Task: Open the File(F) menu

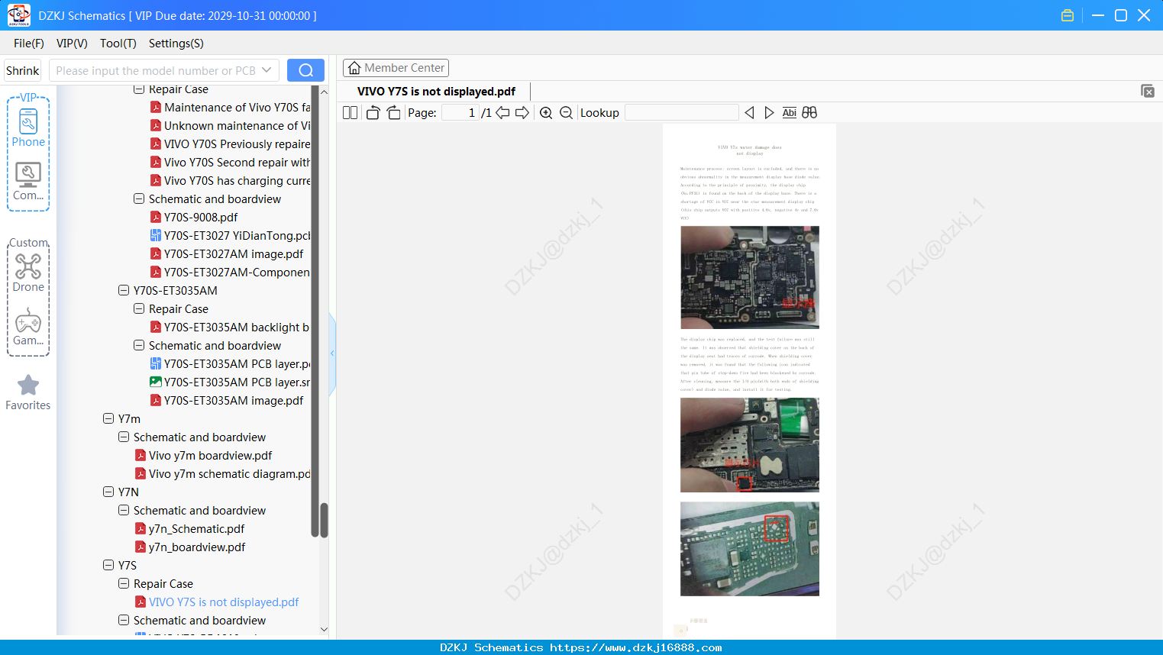Action: pyautogui.click(x=29, y=43)
